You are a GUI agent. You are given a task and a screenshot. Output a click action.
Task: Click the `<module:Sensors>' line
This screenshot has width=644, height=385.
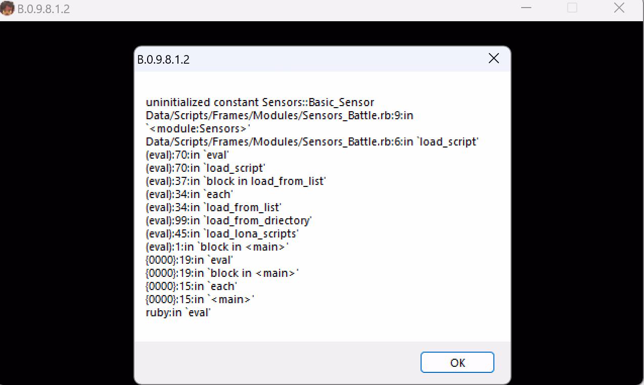point(198,129)
